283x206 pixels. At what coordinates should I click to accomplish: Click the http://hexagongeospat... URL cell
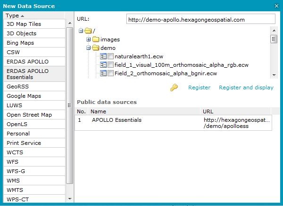coord(237,123)
